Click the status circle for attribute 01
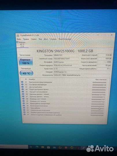Viewport: 117px width, 156px height. point(22,82)
